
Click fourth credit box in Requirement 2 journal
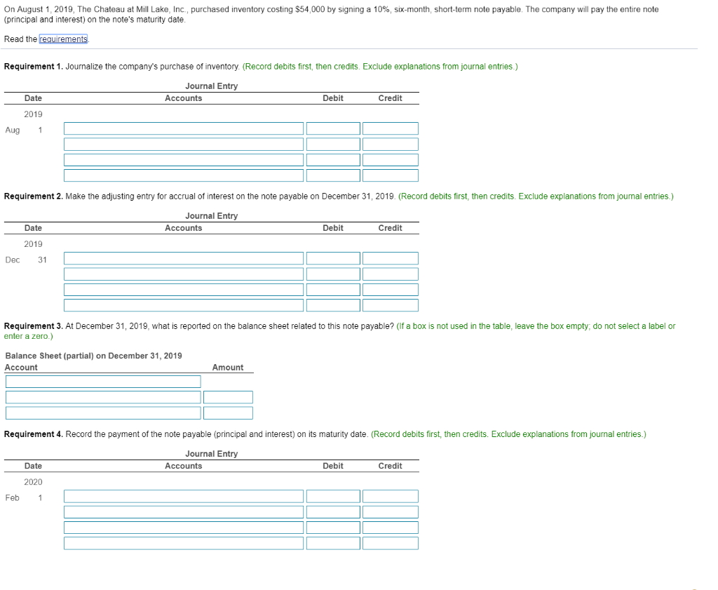point(391,305)
